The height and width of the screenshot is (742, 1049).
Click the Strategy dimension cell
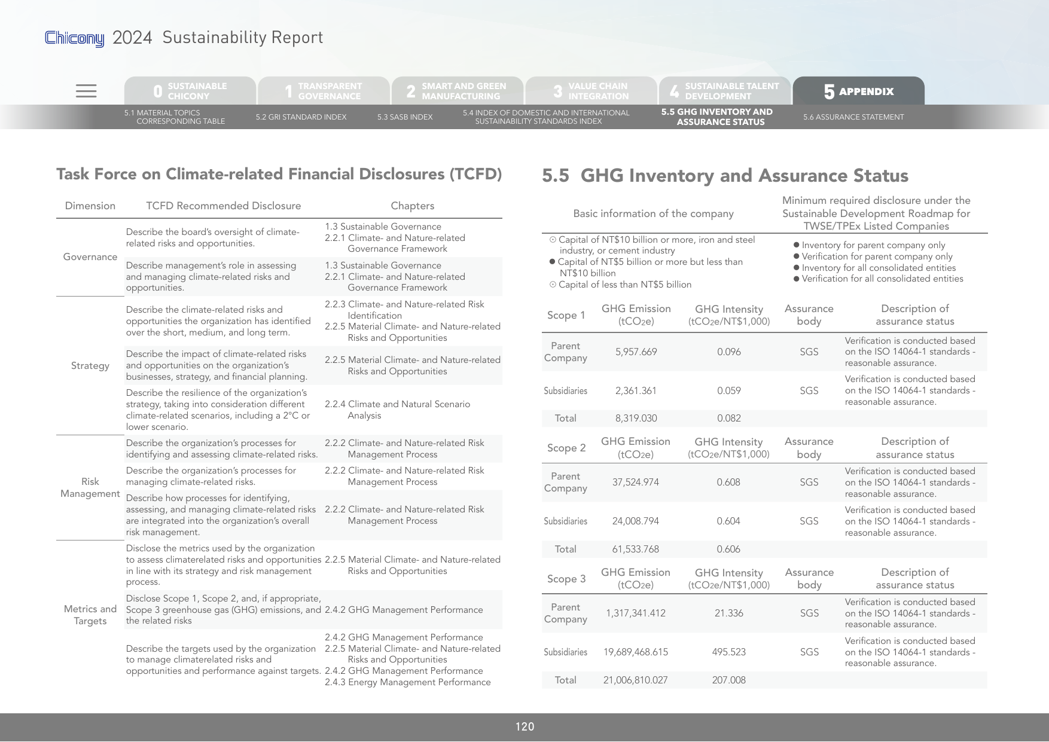click(90, 366)
